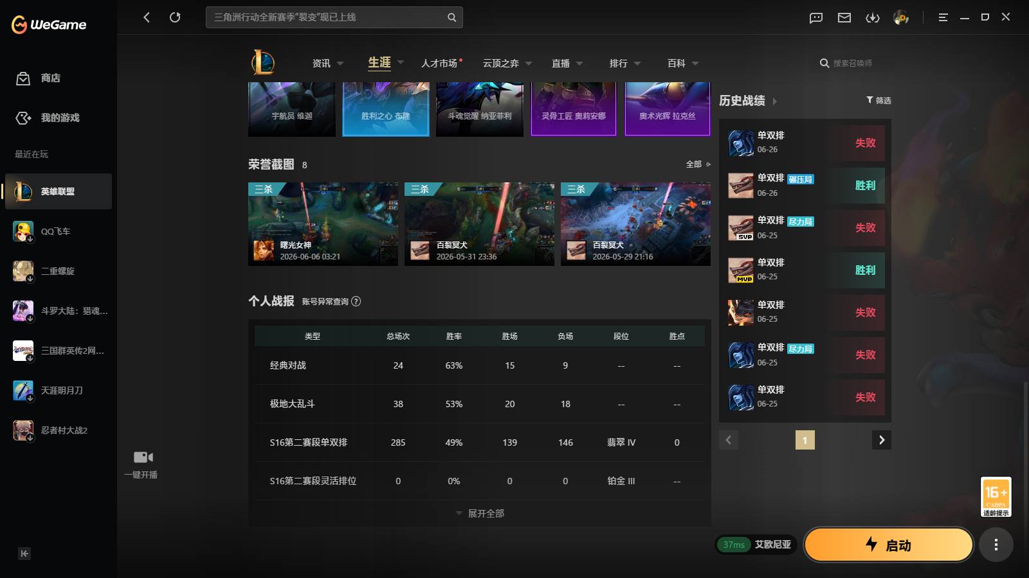
Task: Select 胜利之心 布隆 skin card
Action: coord(386,109)
